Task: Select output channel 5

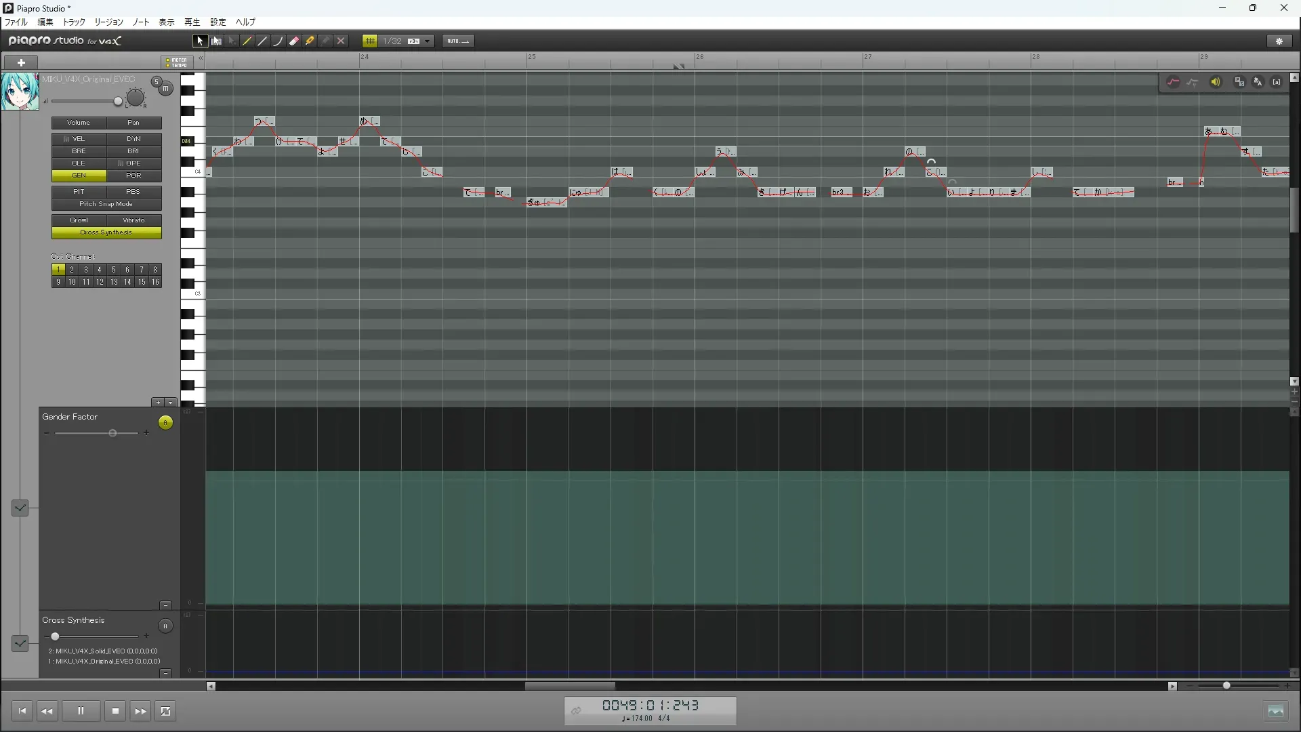Action: coord(113,270)
